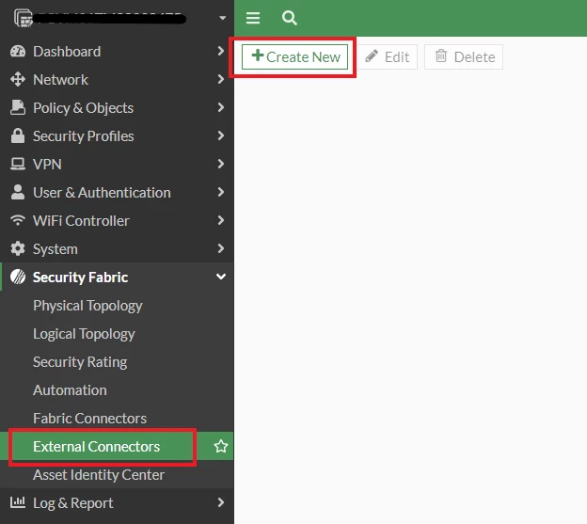Viewport: 587px width, 524px height.
Task: Expand the Dashboard chevron
Action: pyautogui.click(x=221, y=51)
